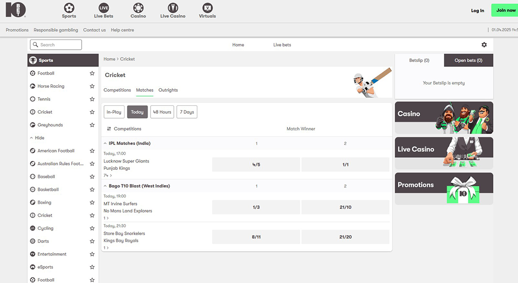Viewport: 518px width, 283px height.
Task: Select the 48 Hours filter
Action: point(162,112)
